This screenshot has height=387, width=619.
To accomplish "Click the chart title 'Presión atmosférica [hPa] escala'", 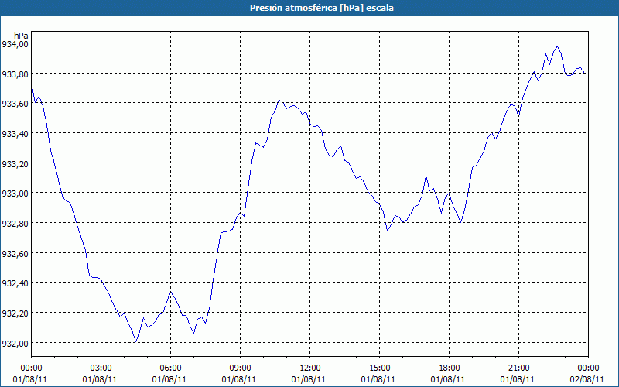I will [322, 8].
